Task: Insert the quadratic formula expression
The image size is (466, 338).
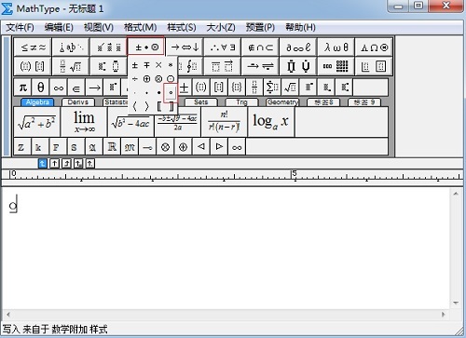Action: [x=178, y=122]
